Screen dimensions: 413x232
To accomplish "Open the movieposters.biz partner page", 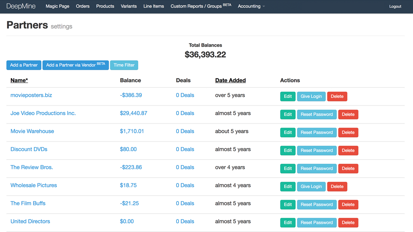I will (x=31, y=95).
